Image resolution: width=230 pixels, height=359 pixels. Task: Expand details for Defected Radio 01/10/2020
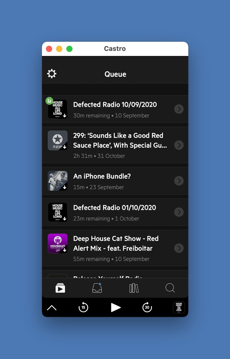179,212
